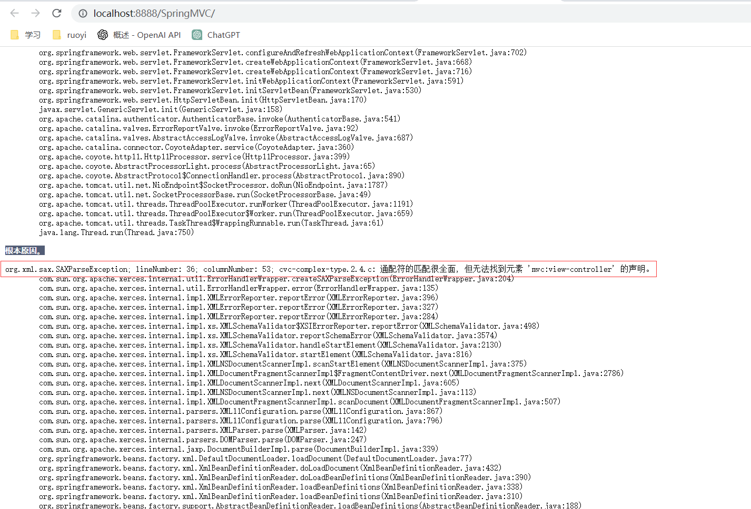Click the ChatGPT green bookmark icon
Image resolution: width=751 pixels, height=509 pixels.
(197, 35)
